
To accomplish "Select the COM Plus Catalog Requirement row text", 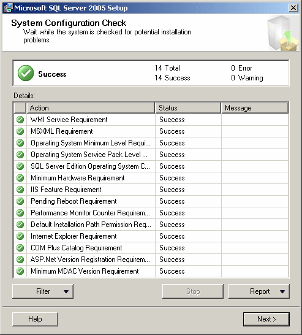I will pos(77,248).
